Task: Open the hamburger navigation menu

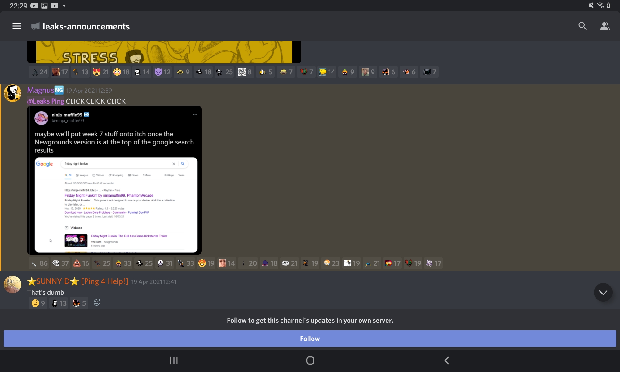Action: click(17, 26)
